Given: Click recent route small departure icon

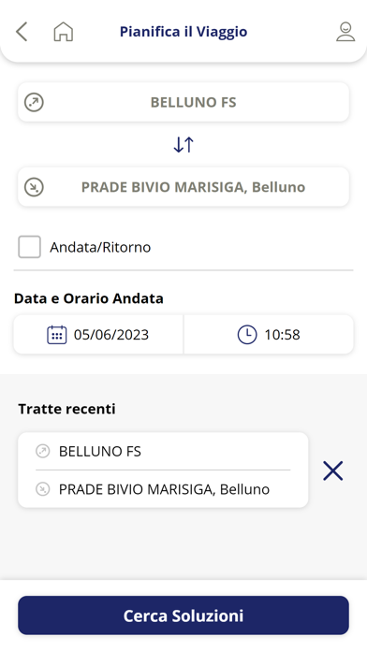Looking at the screenshot, I should click(42, 451).
